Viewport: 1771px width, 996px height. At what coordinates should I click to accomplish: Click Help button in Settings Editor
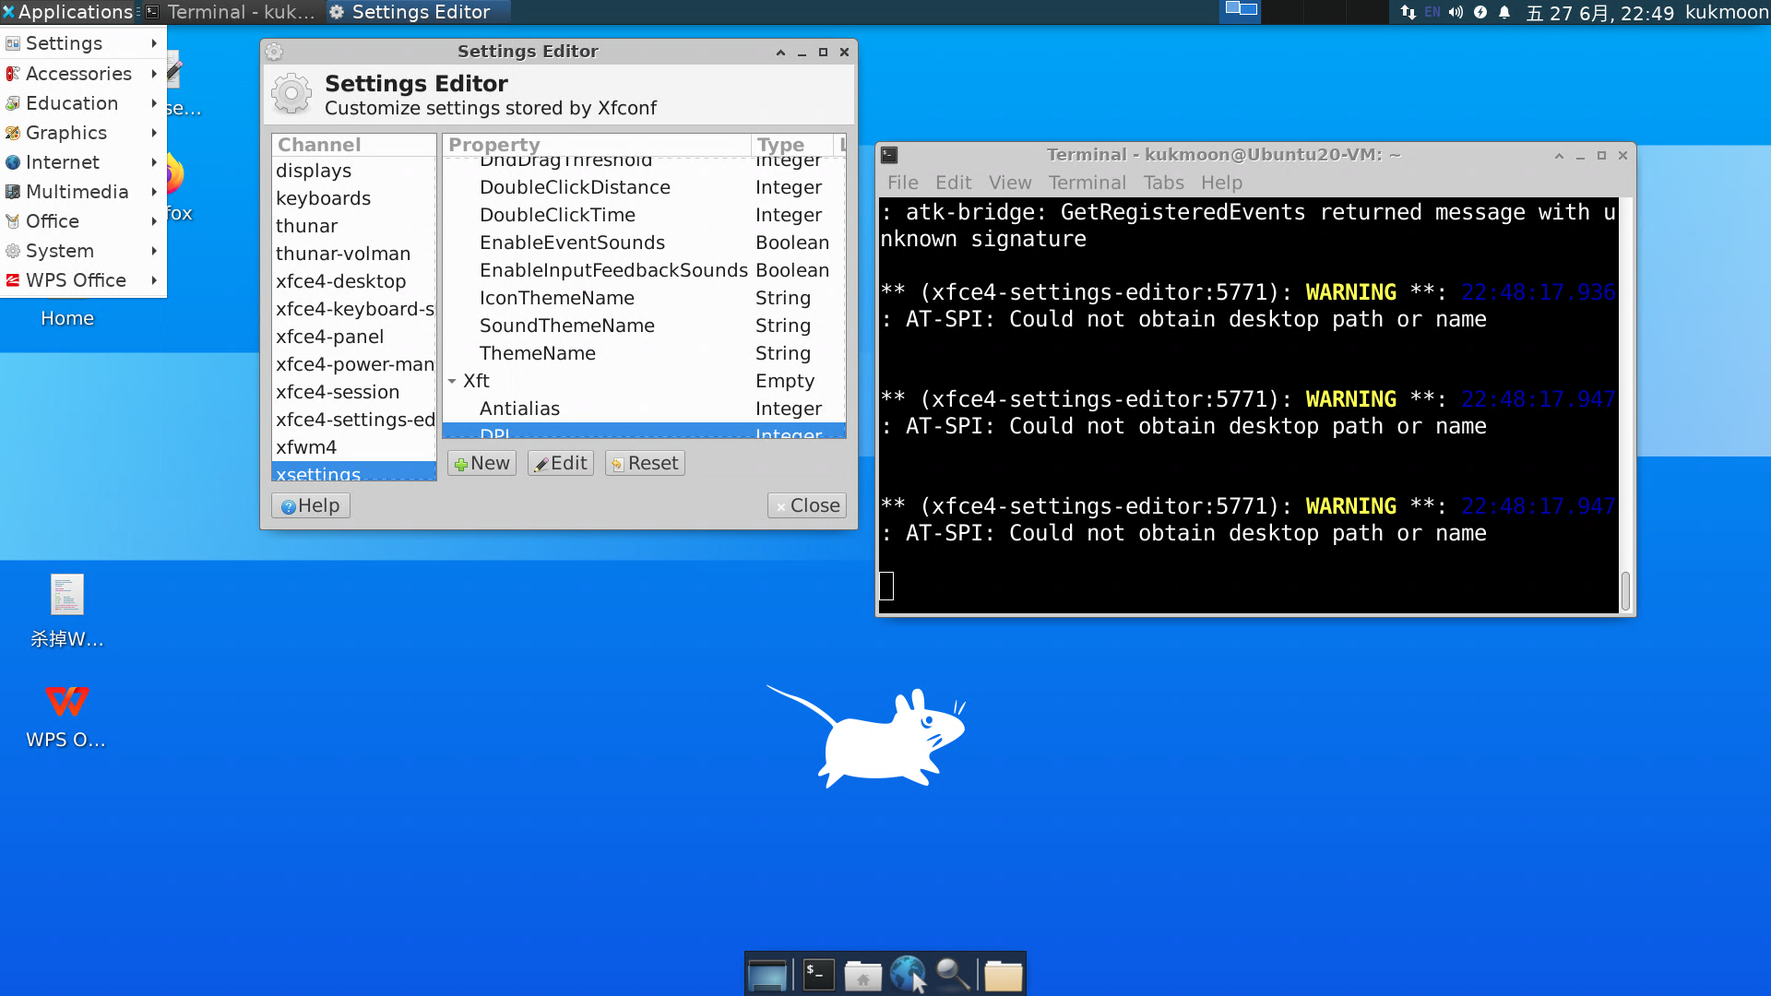pos(311,505)
